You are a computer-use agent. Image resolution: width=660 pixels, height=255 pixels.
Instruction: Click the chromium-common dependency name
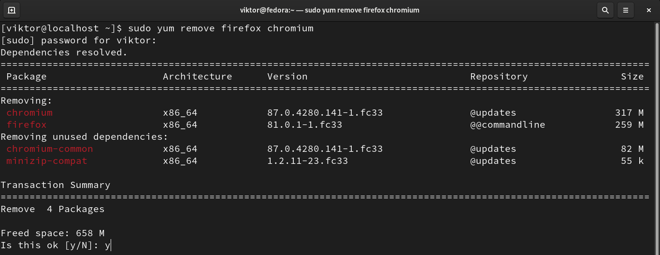[50, 149]
